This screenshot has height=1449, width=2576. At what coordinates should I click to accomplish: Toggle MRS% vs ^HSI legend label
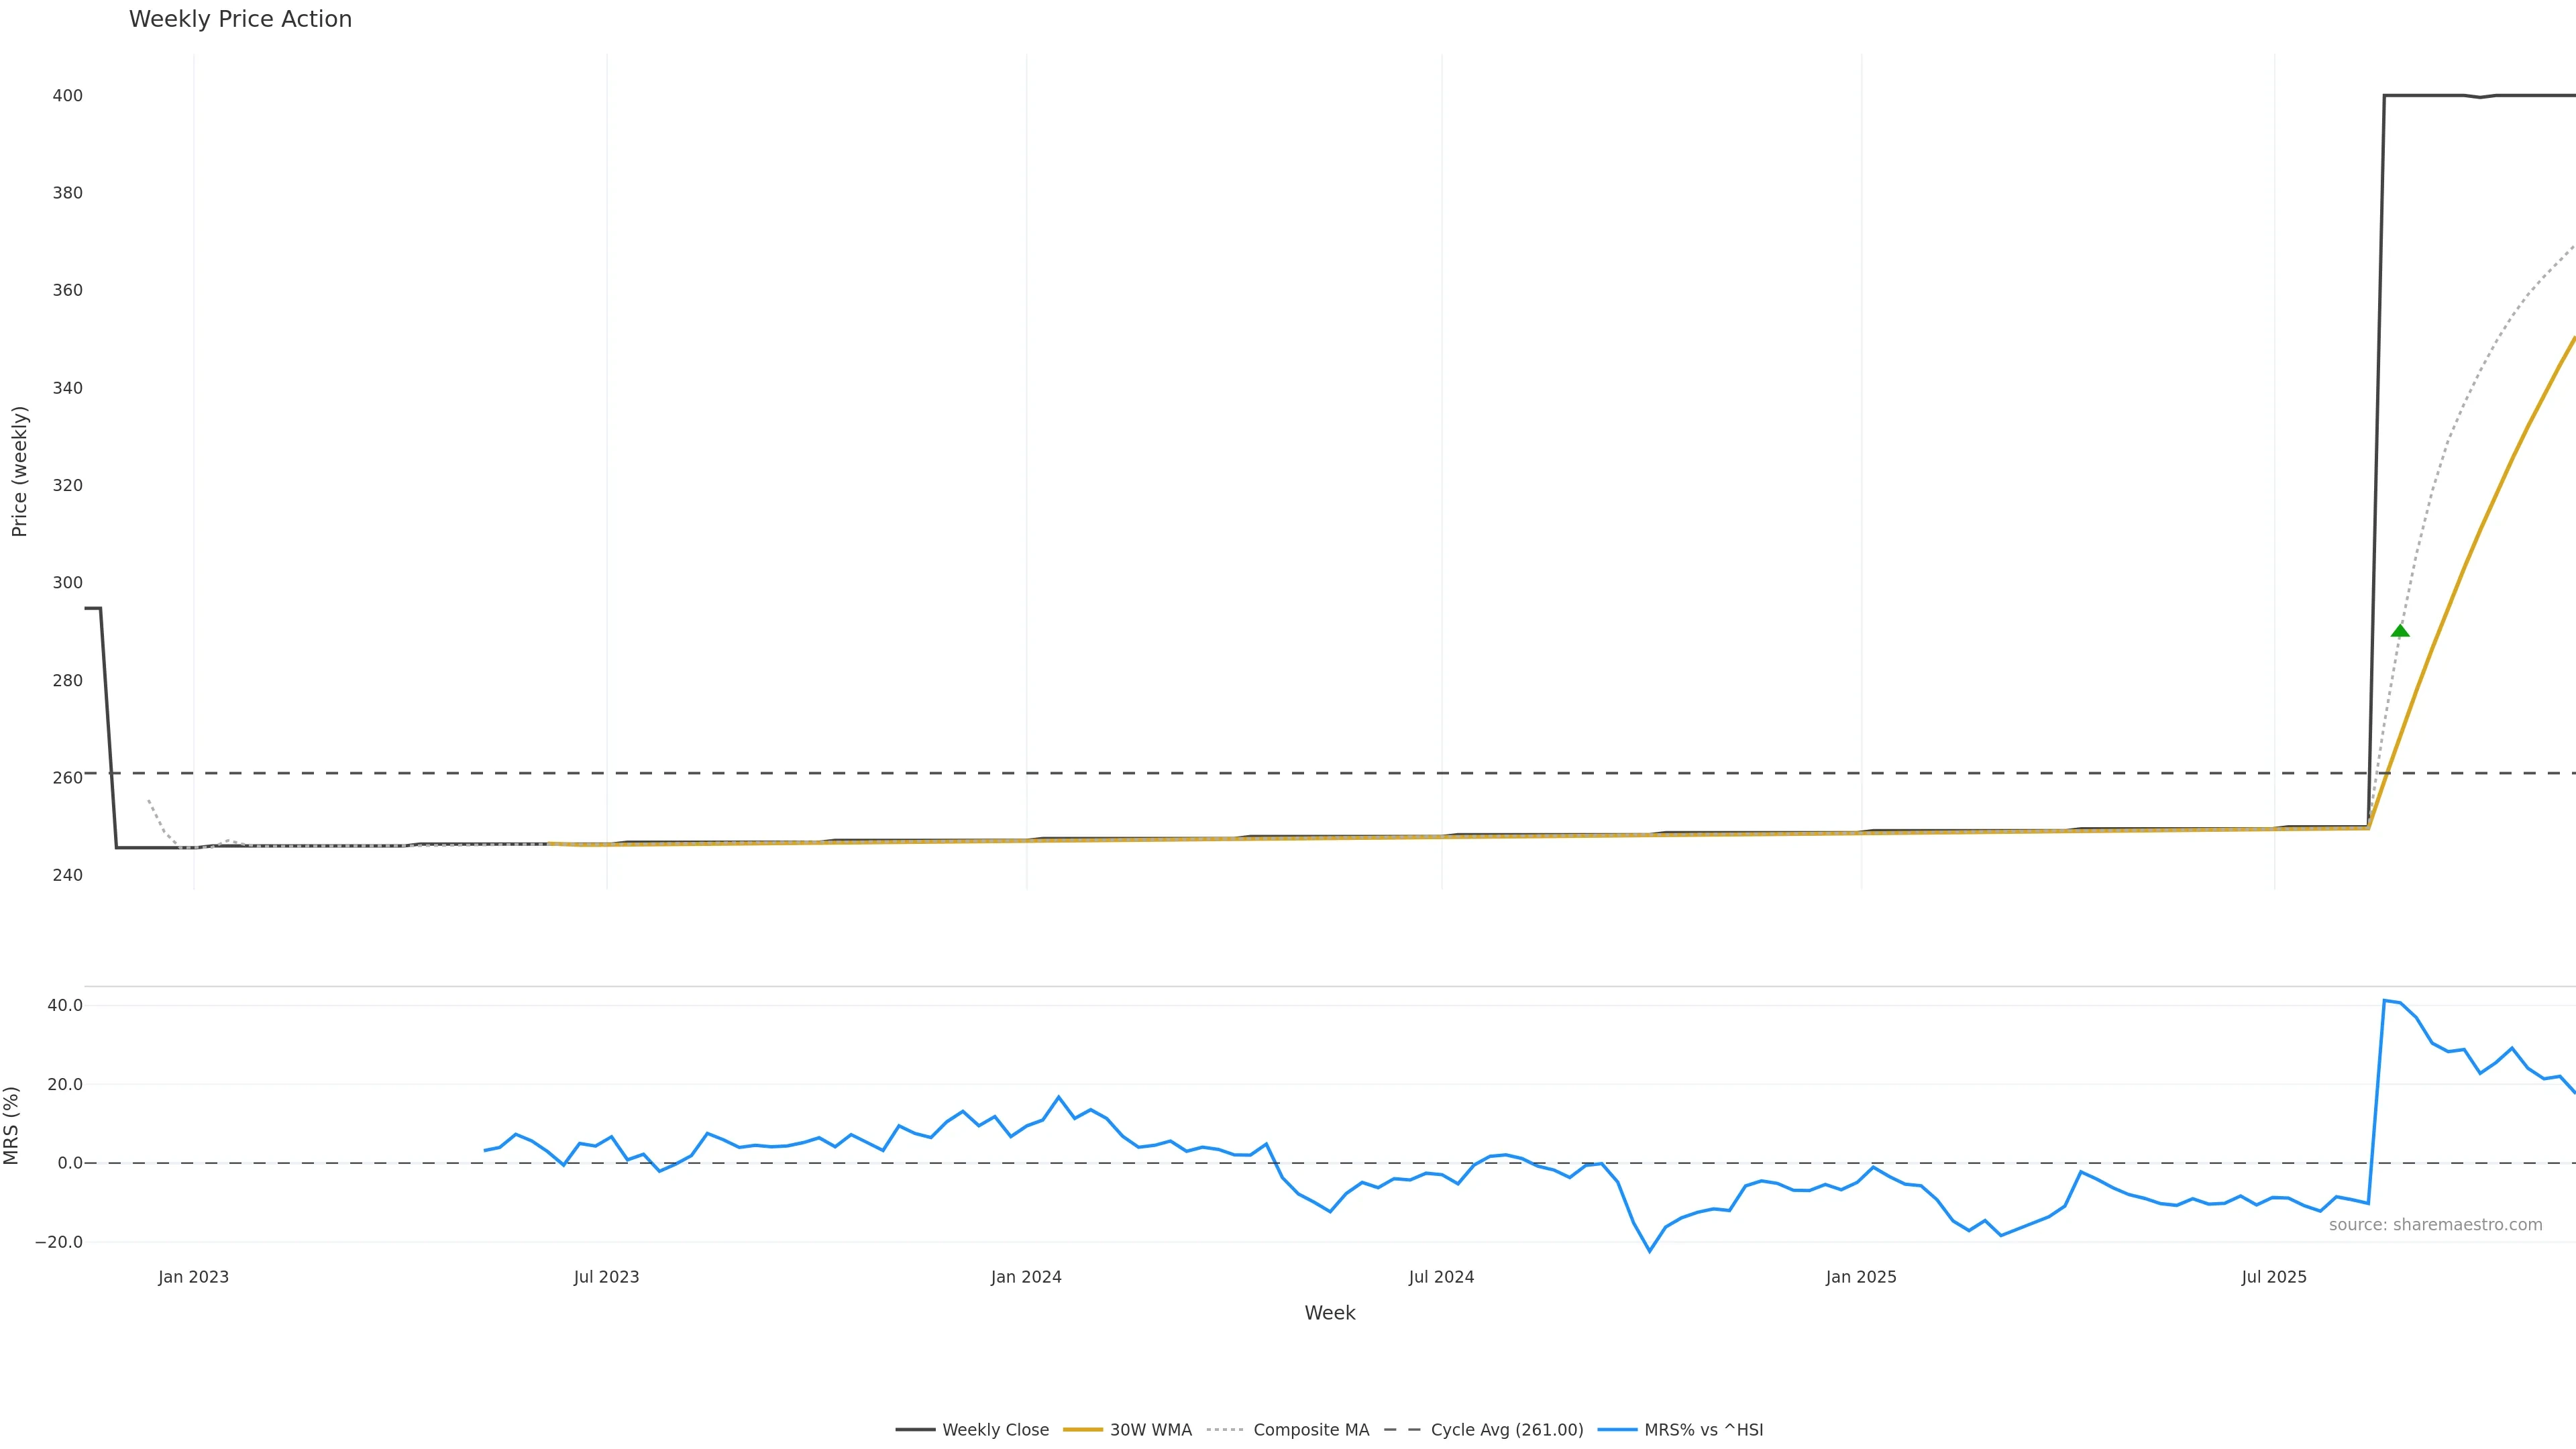coord(1703,1430)
